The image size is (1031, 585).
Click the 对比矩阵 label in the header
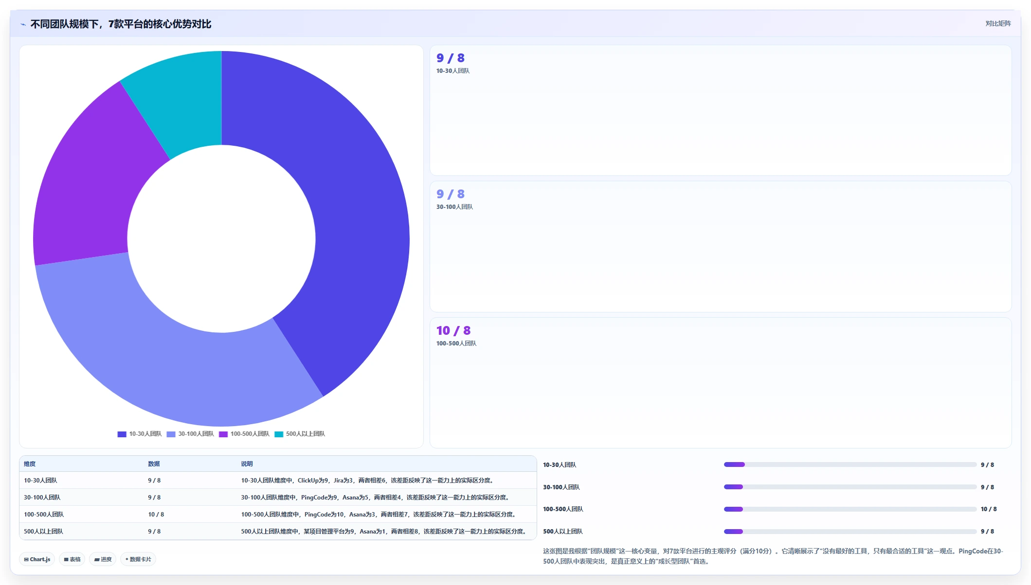point(998,23)
